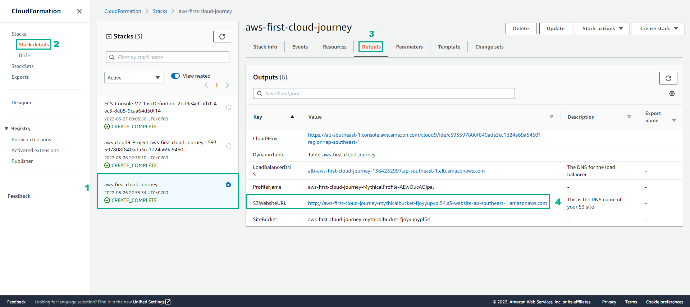
Task: Open Stack details in sidebar
Action: (34, 45)
